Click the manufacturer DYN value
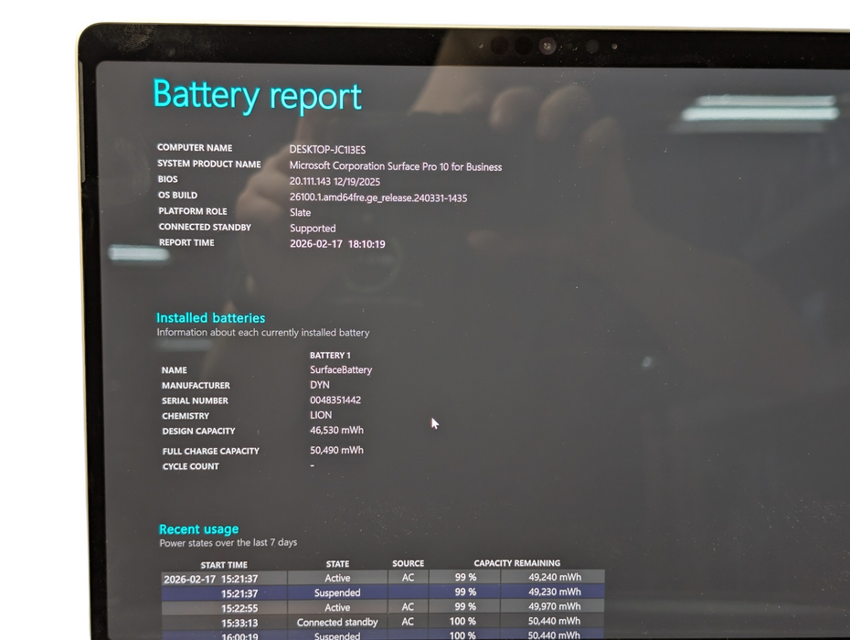This screenshot has height=640, width=850. tap(319, 385)
